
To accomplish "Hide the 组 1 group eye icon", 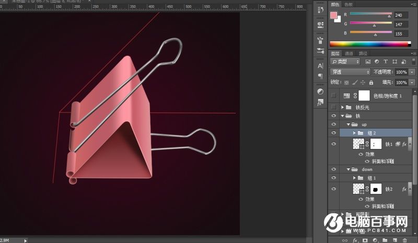I will (333, 178).
